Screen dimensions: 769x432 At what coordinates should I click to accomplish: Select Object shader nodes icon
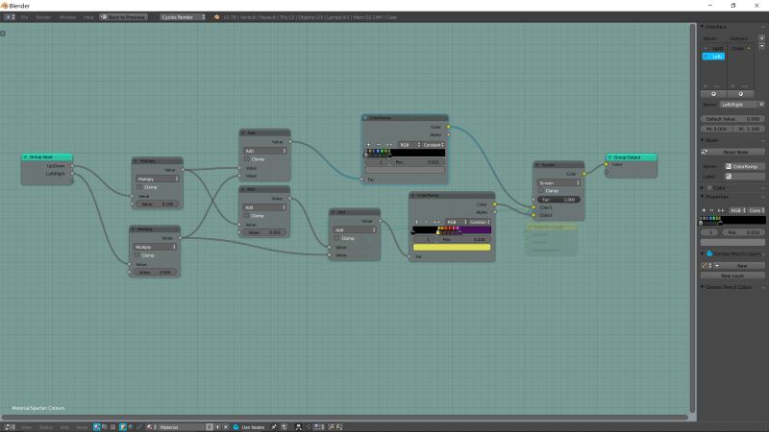(123, 427)
